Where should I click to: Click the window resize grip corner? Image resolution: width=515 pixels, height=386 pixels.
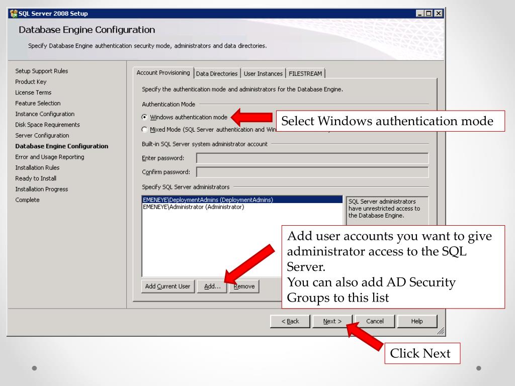441,331
